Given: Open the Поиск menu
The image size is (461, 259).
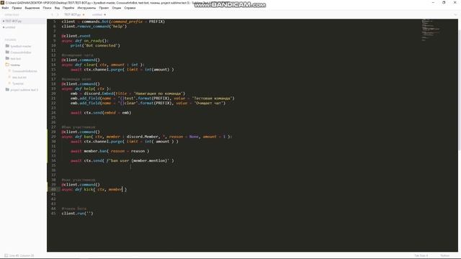Looking at the screenshot, I should (x=47, y=8).
